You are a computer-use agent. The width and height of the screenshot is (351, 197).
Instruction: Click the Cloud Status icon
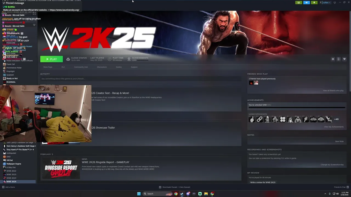pos(68,59)
